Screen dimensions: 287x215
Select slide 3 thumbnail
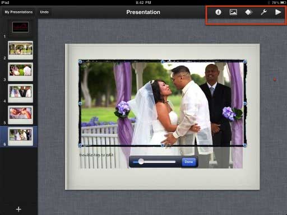21,72
